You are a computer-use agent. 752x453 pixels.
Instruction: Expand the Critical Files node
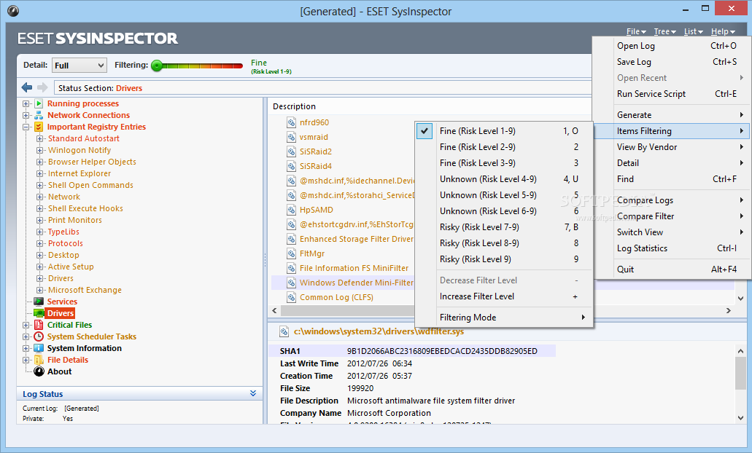coord(26,325)
